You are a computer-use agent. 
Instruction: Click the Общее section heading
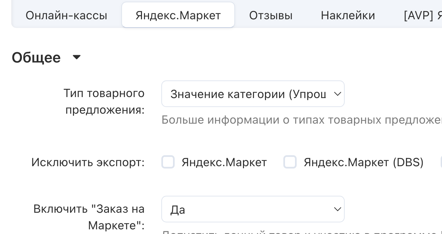click(36, 58)
